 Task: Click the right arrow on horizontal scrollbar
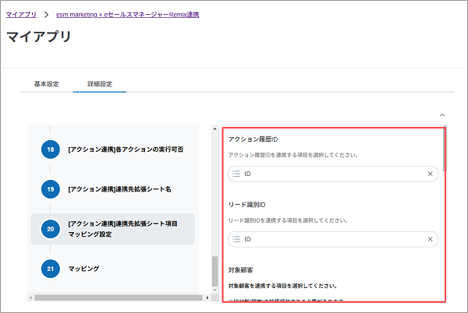coord(208,297)
